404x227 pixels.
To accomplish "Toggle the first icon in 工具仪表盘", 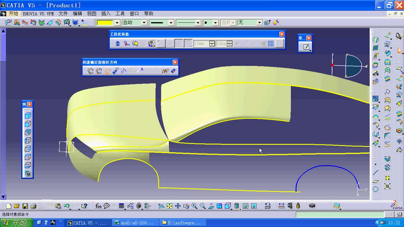I will pyautogui.click(x=118, y=43).
